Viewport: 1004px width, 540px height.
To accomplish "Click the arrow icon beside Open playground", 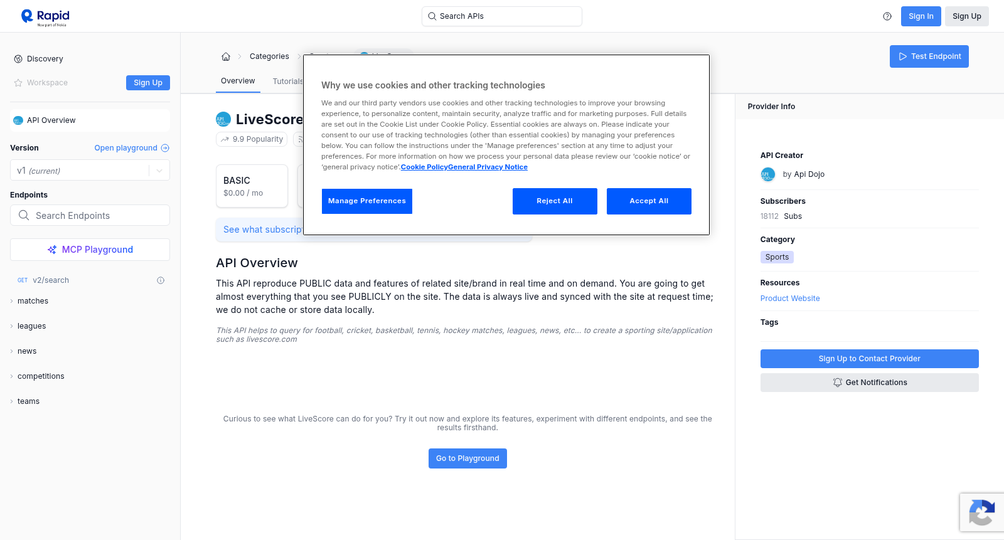I will (x=165, y=148).
